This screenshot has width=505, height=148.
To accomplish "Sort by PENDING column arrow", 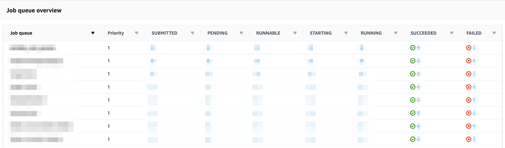I will coord(241,33).
